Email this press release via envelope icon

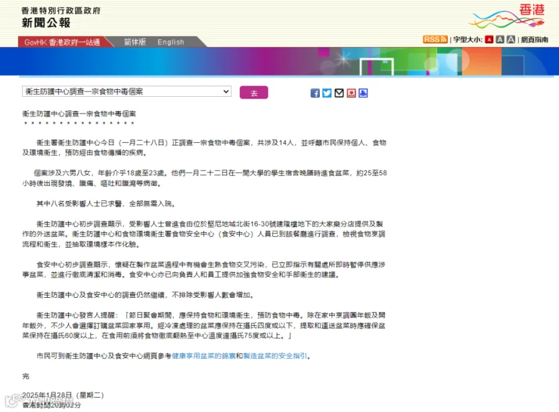(x=339, y=93)
